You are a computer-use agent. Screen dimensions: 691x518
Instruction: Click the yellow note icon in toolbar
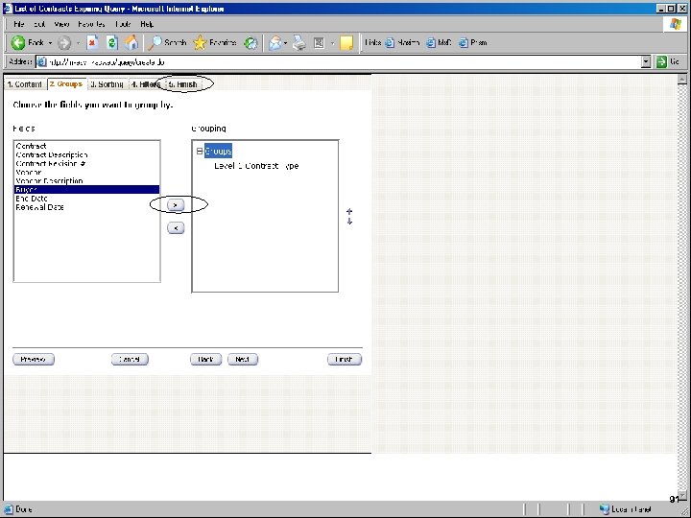[x=346, y=43]
